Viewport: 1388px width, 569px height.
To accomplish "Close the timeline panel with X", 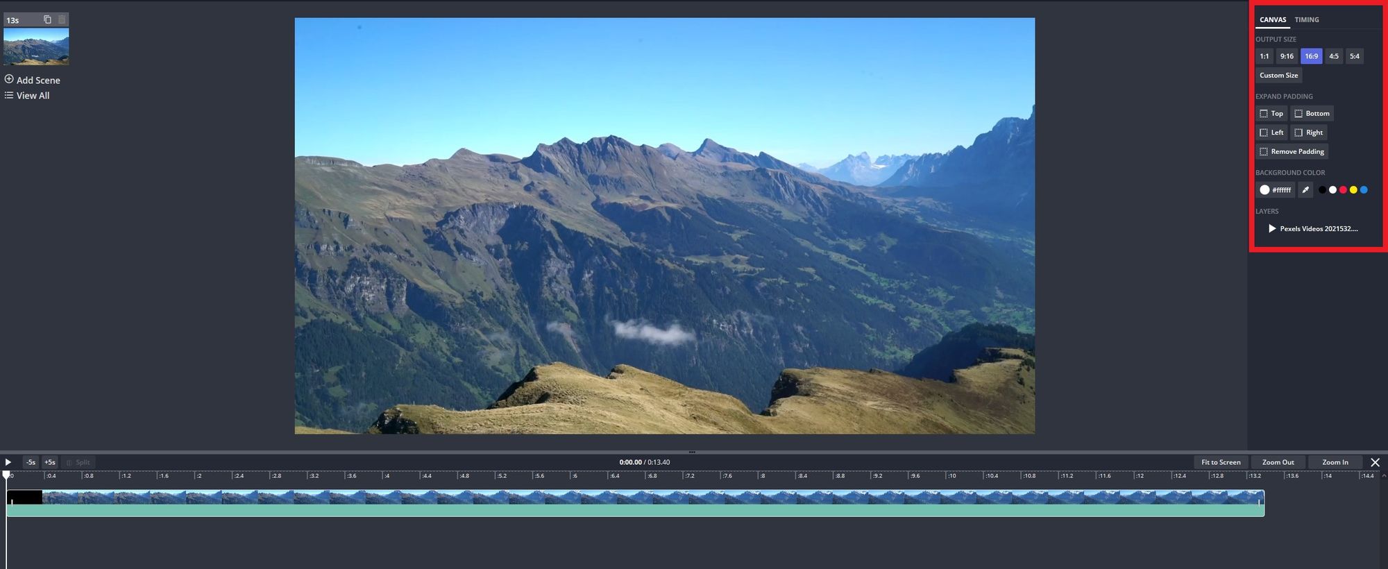I will pyautogui.click(x=1375, y=462).
